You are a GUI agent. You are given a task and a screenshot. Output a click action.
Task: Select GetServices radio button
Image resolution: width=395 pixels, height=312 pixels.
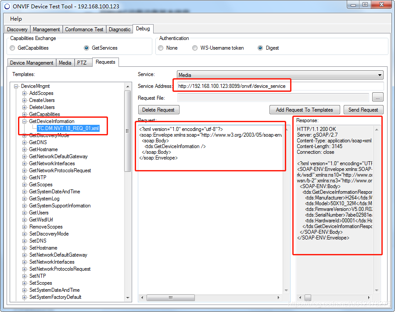86,48
